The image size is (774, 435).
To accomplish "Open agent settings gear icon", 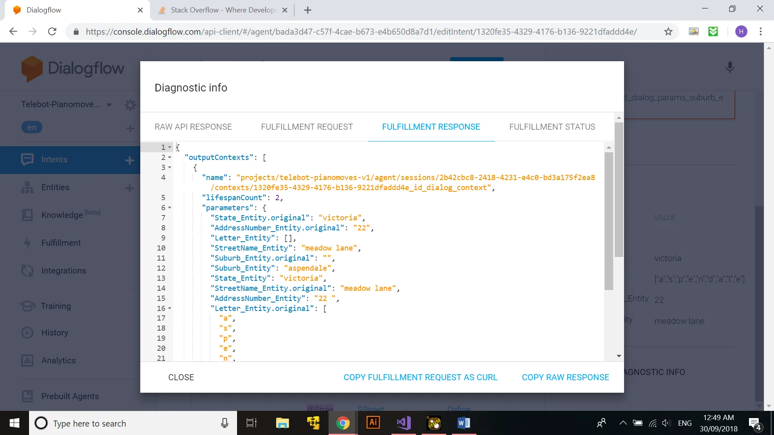I will [x=130, y=105].
